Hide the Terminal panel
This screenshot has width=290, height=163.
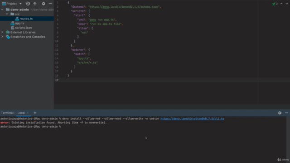tap(286, 113)
